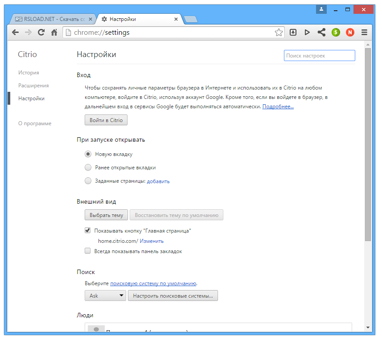Uncheck 'Показывать кнопку Главная страница'

click(x=87, y=230)
